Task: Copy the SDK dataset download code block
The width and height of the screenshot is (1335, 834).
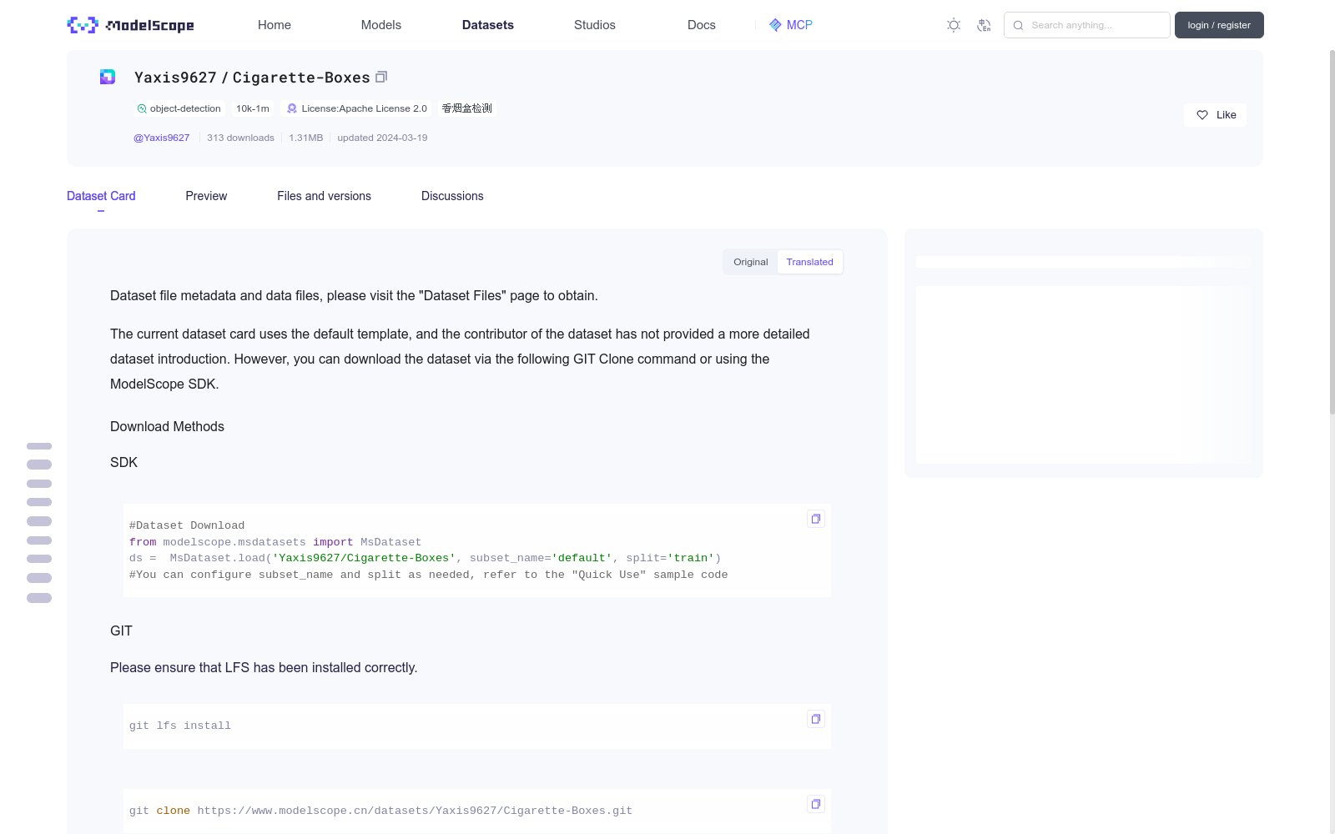Action: point(816,519)
